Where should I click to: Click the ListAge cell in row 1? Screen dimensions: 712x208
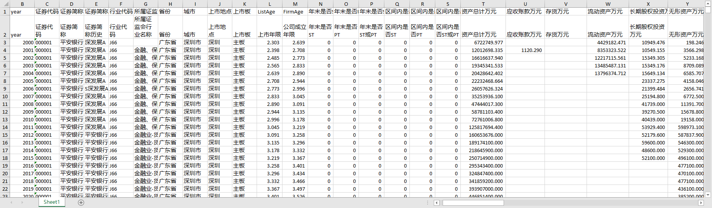[269, 12]
